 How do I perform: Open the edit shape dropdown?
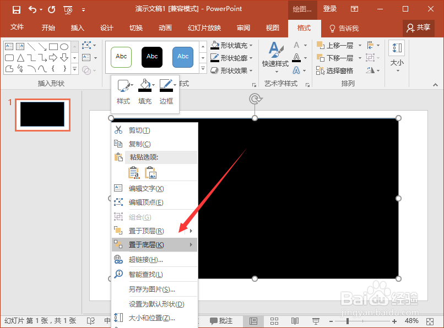89,45
